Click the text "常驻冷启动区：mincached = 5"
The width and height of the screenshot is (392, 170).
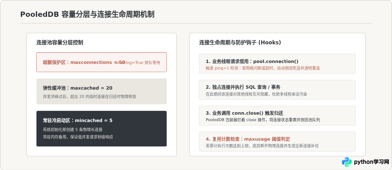(x=77, y=120)
